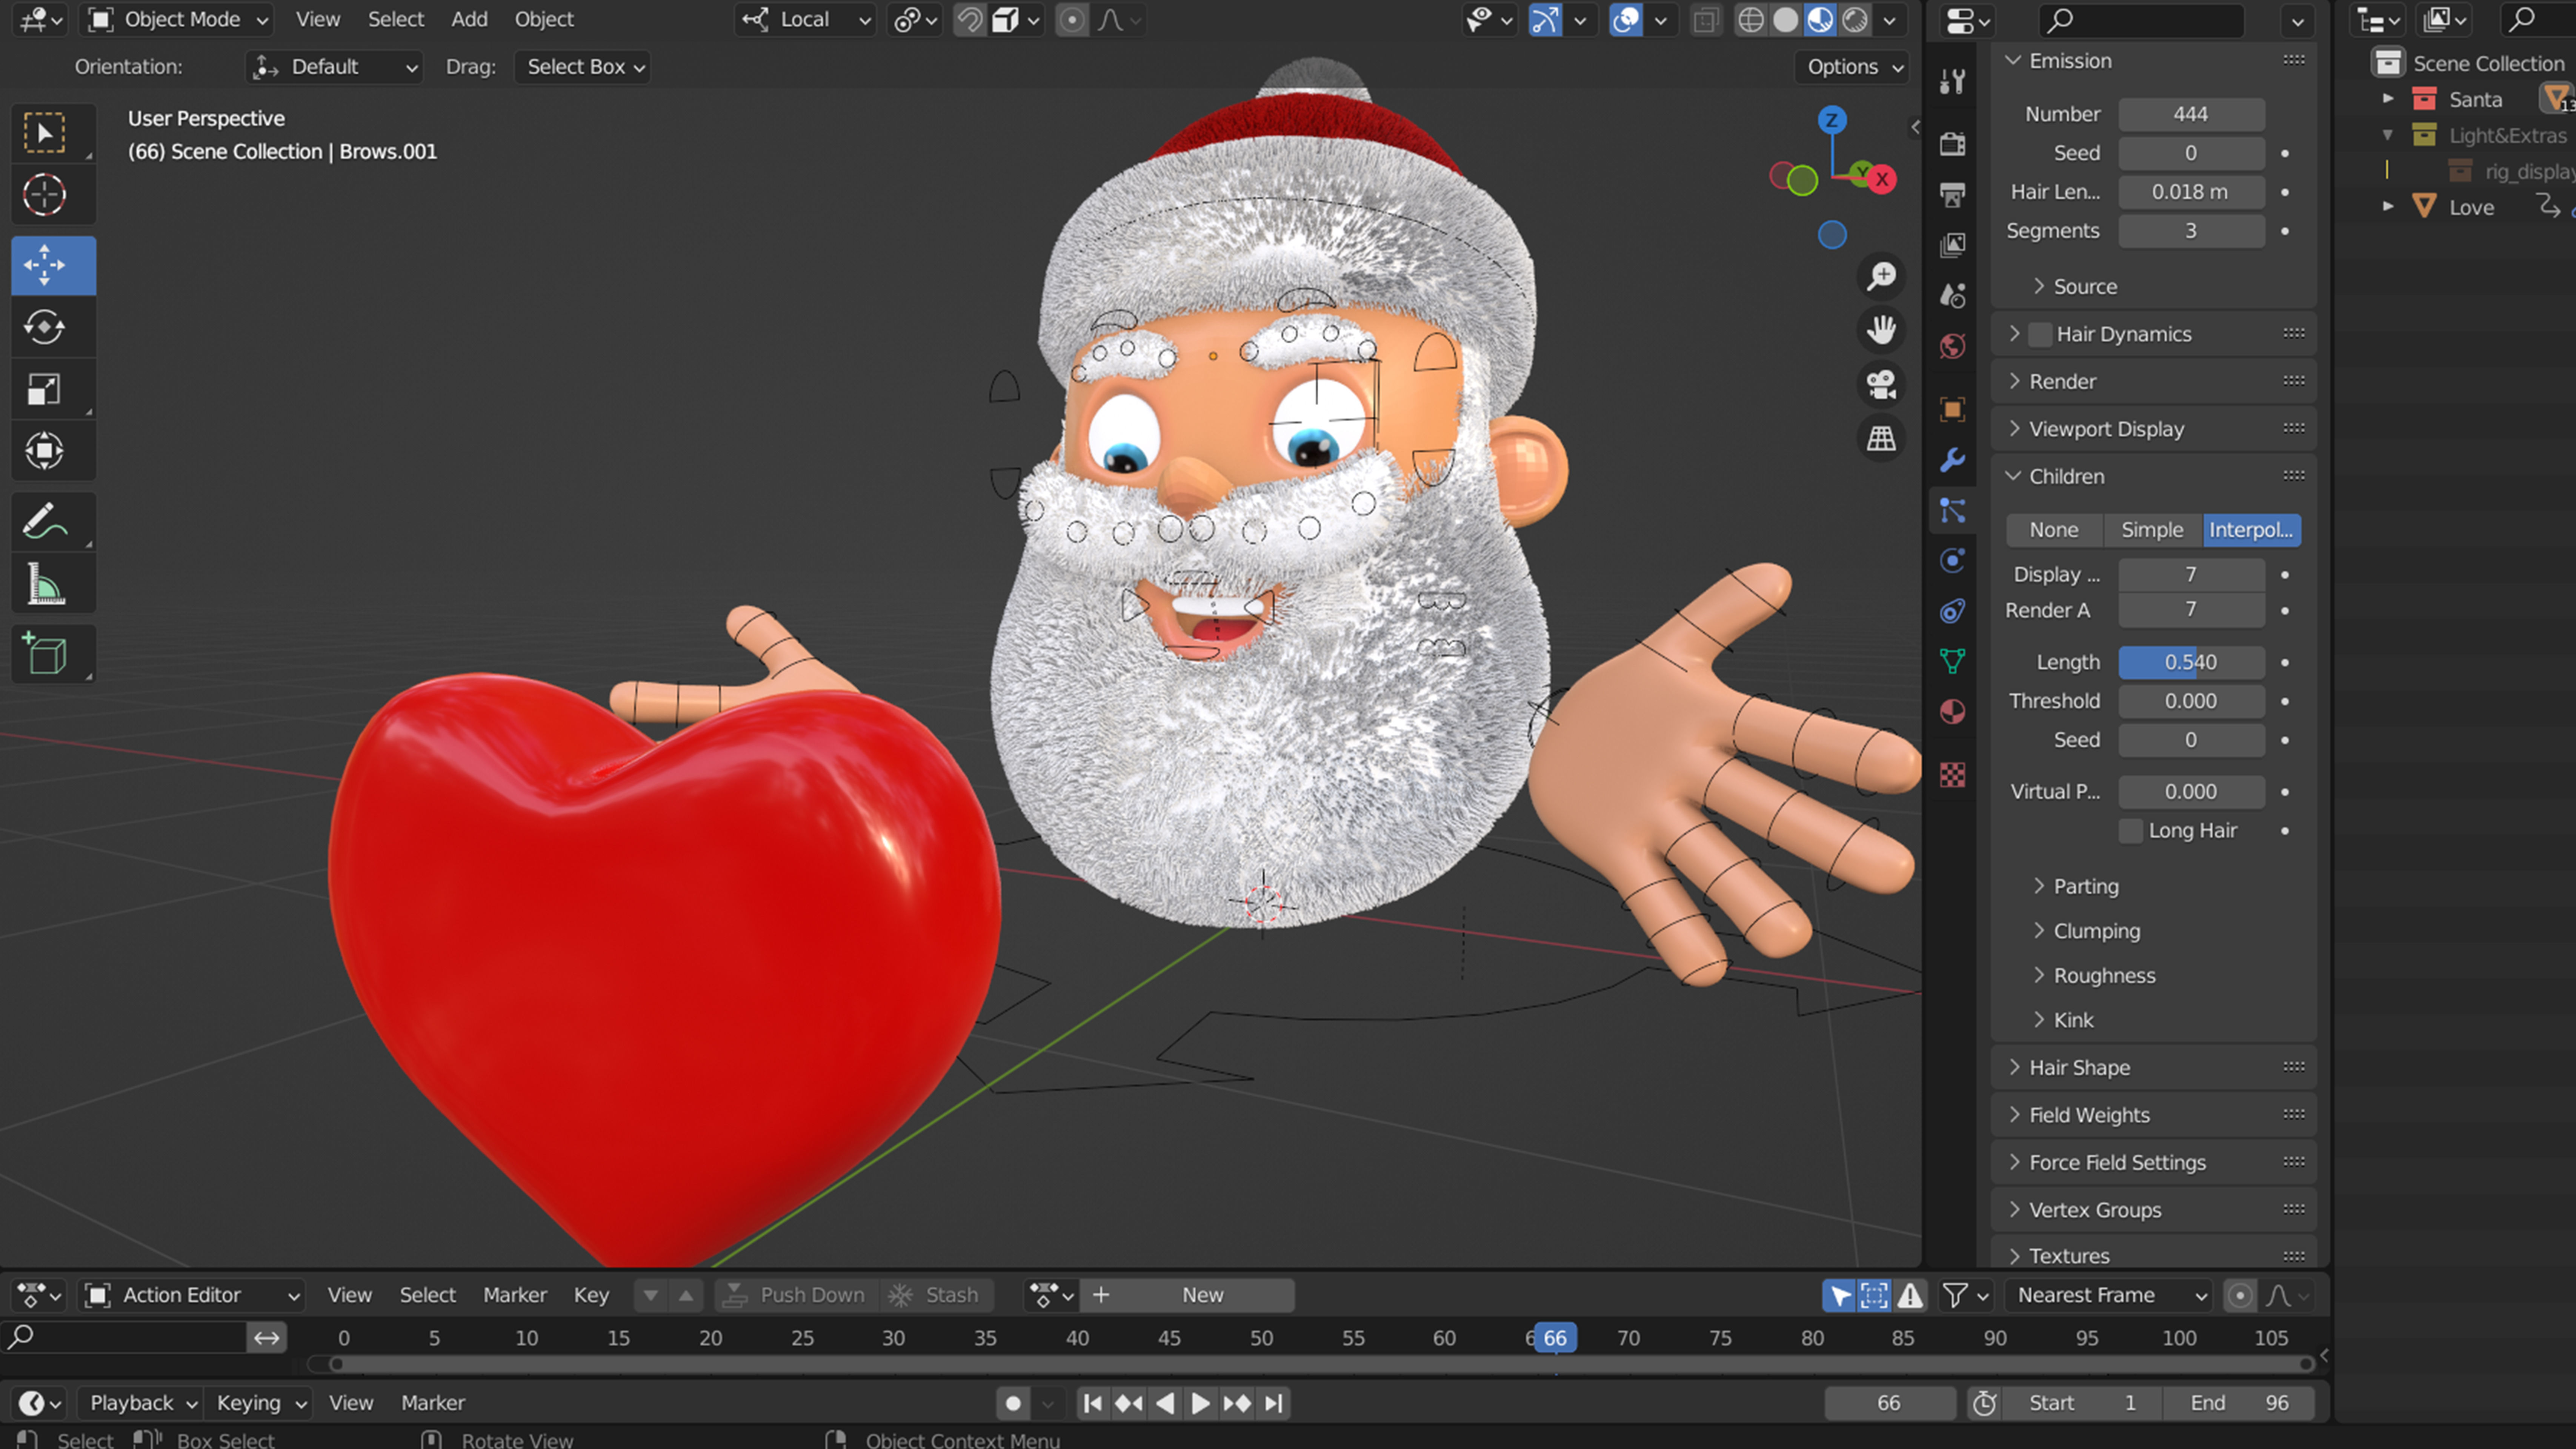Open the Modifiers wrench tab

[x=1952, y=460]
